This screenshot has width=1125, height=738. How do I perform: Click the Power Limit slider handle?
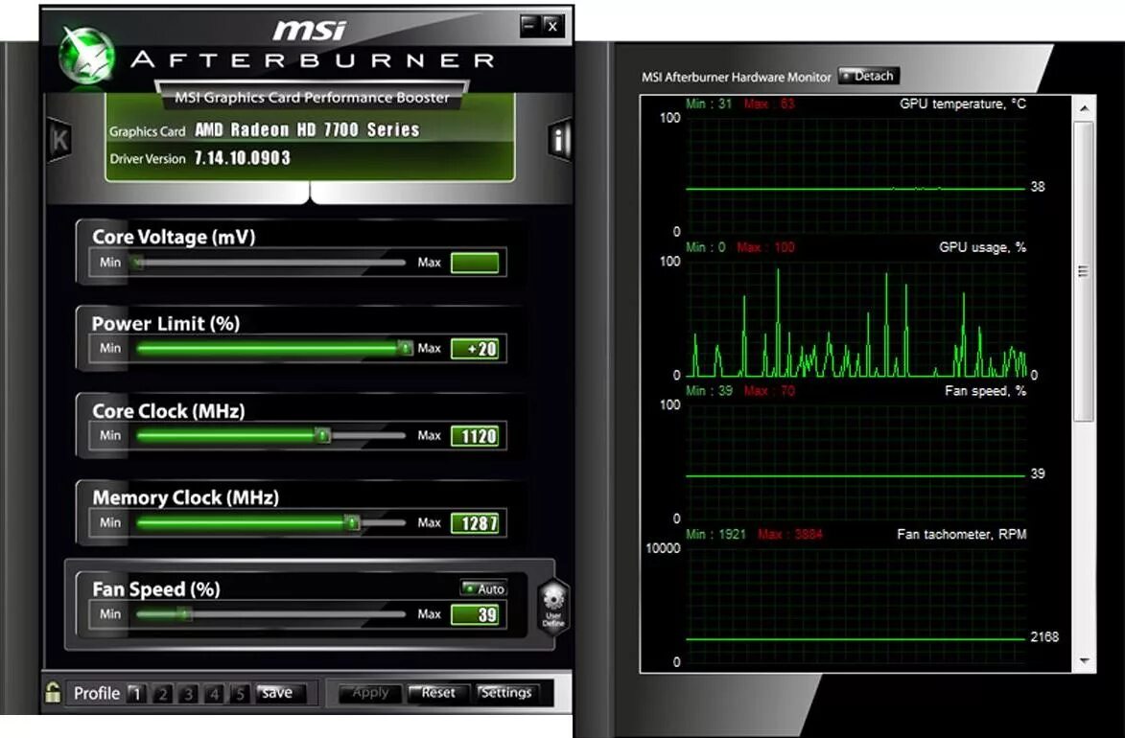406,348
